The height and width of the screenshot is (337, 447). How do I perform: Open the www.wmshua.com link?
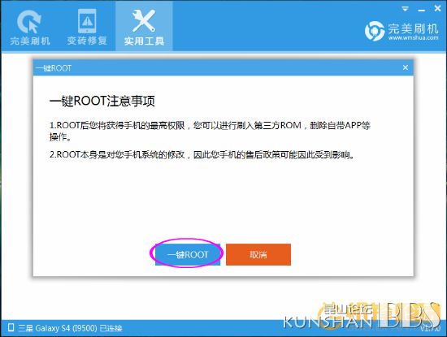pyautogui.click(x=413, y=37)
